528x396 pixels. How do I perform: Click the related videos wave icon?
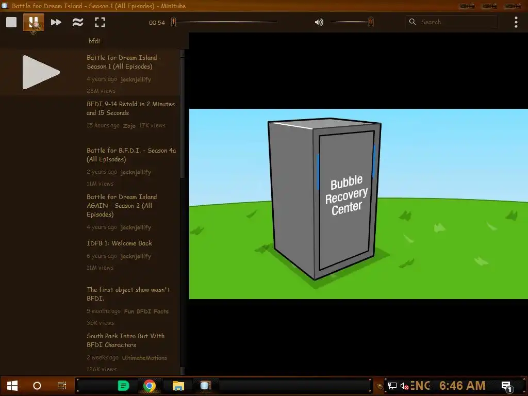pos(78,22)
